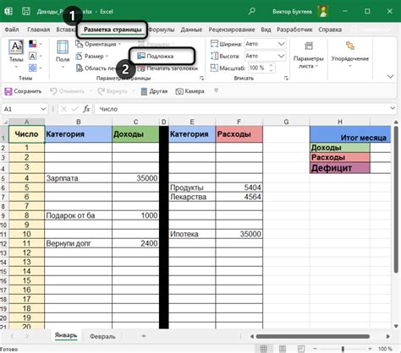
Task: Open the Name Box dropdown arrow
Action: 43,109
